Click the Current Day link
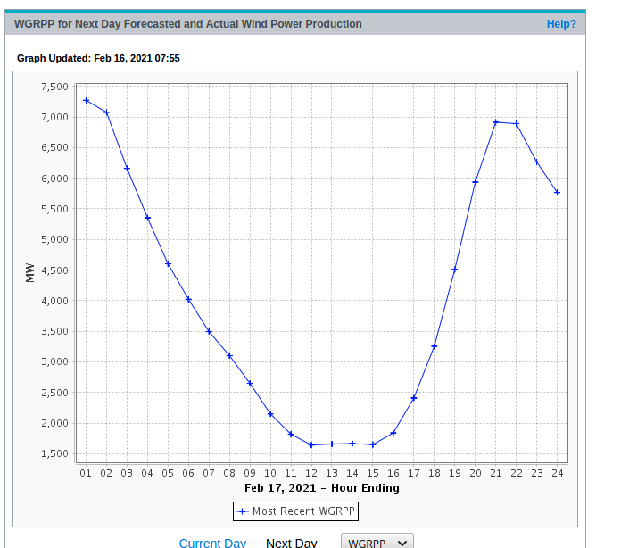The image size is (621, 548). (x=212, y=543)
